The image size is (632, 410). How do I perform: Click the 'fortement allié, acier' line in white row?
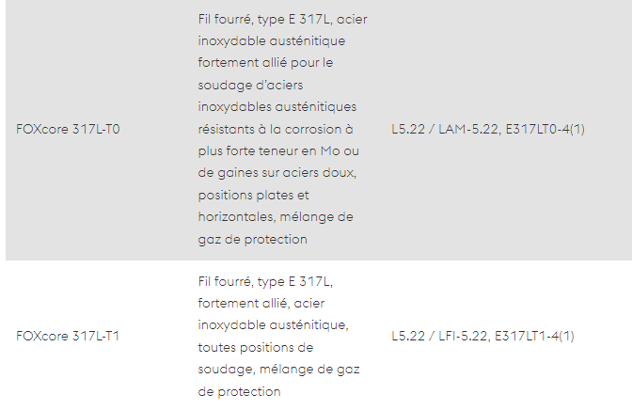[x=261, y=303]
